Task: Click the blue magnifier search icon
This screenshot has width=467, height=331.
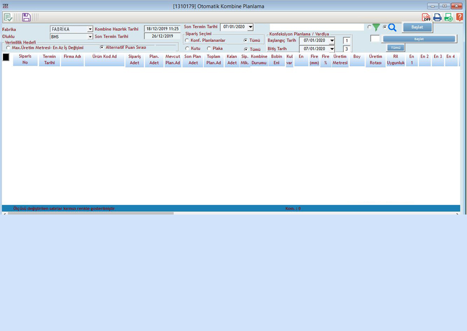Action: pyautogui.click(x=392, y=28)
